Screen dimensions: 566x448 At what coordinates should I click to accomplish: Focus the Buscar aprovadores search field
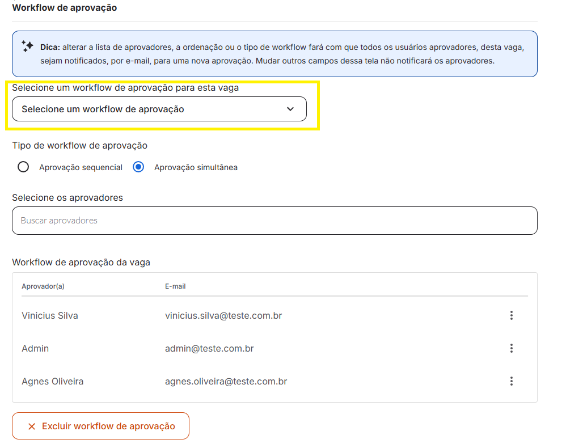tap(274, 221)
